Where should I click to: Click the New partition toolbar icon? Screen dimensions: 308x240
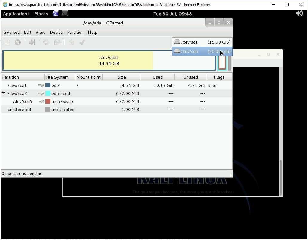7,42
